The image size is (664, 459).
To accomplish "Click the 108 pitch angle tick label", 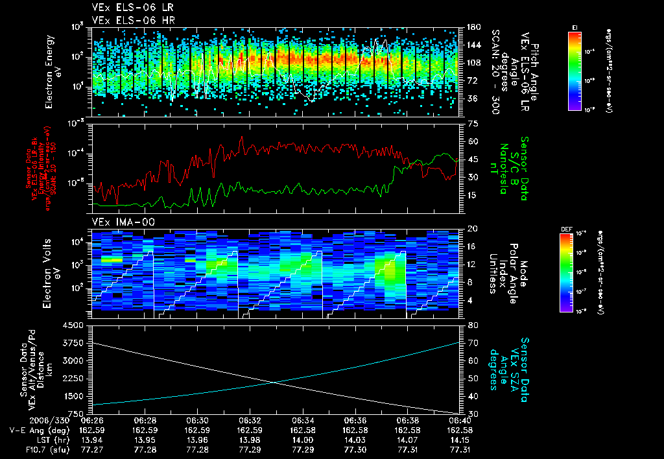I will (x=473, y=63).
